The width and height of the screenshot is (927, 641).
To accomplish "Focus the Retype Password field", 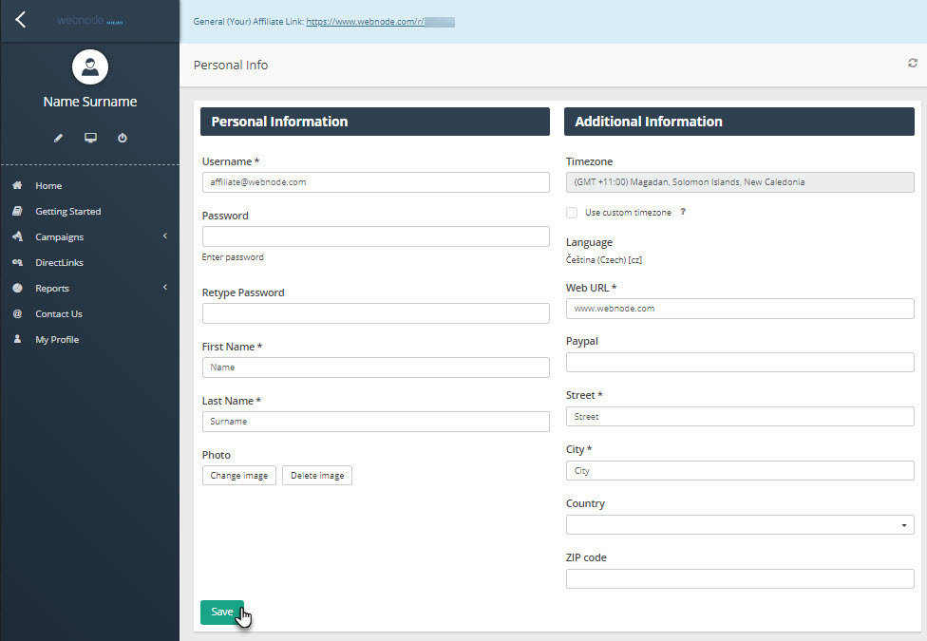I will (x=375, y=313).
